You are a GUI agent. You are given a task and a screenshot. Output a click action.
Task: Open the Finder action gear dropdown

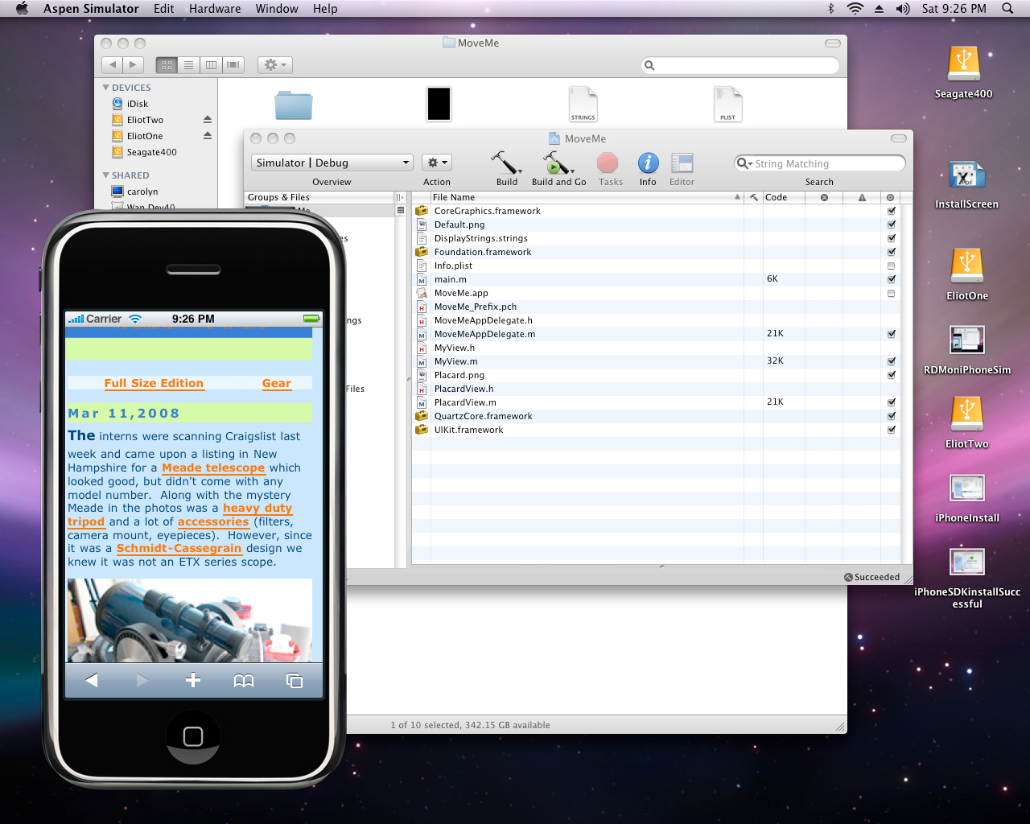[x=274, y=65]
